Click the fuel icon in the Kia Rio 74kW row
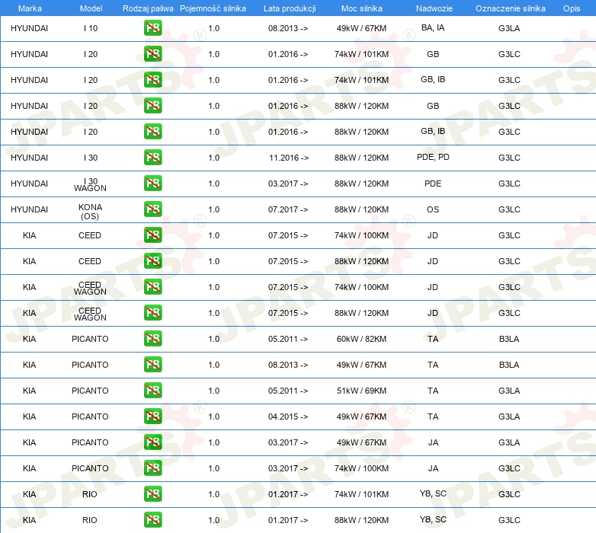Screen dimensions: 596x533 pos(152,494)
